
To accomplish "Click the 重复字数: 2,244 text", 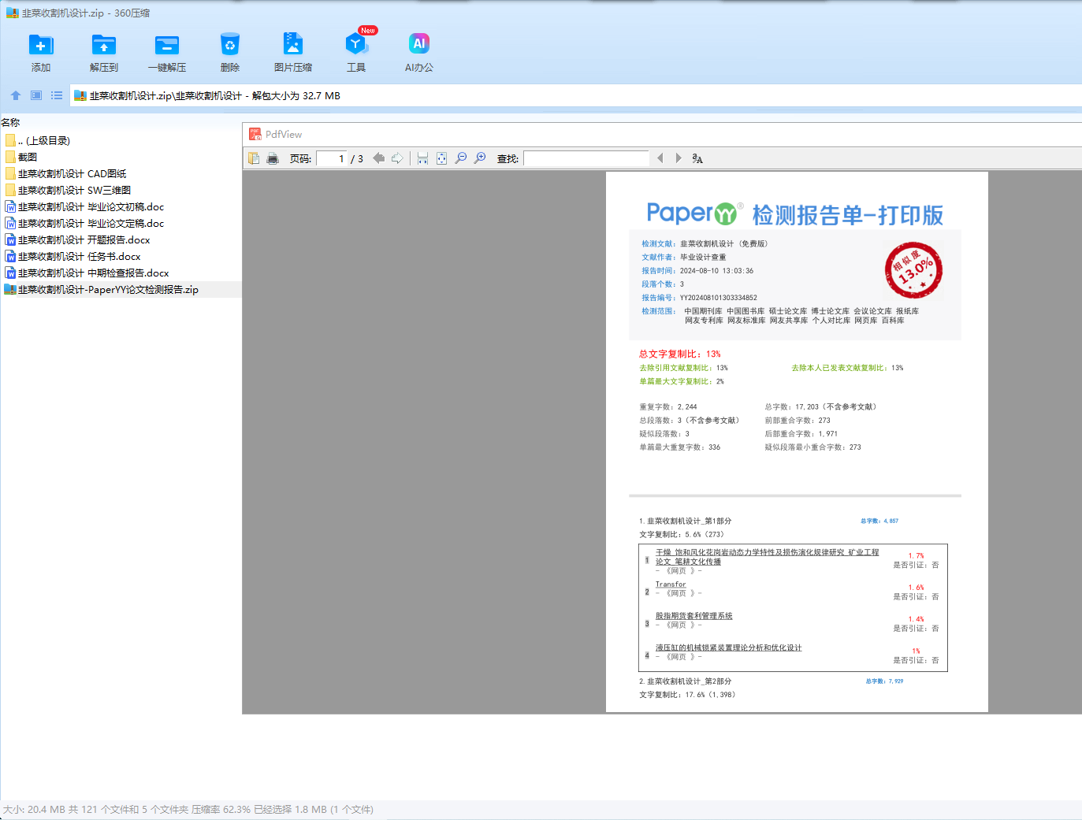I will (x=668, y=406).
